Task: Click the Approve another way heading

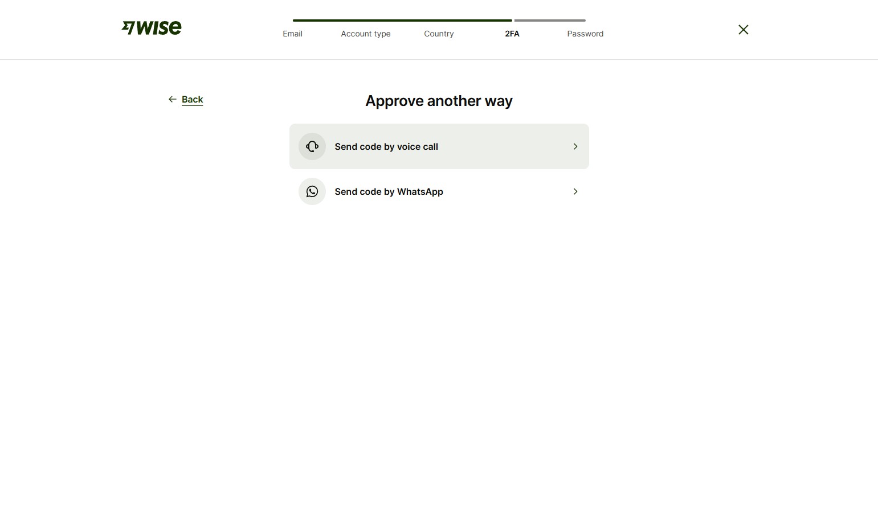Action: [x=439, y=101]
